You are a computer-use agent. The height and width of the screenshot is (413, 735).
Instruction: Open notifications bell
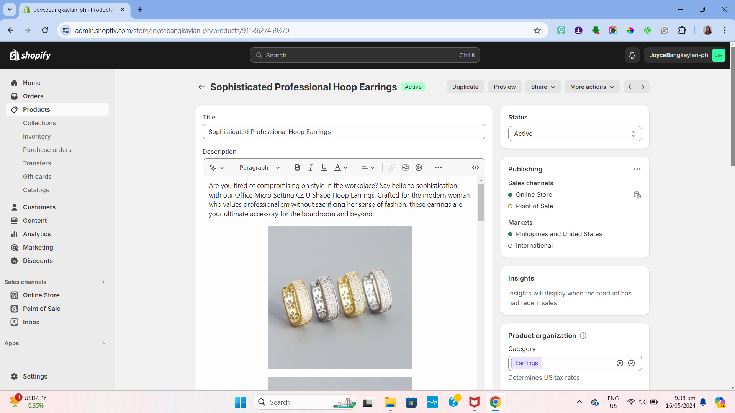coord(632,55)
